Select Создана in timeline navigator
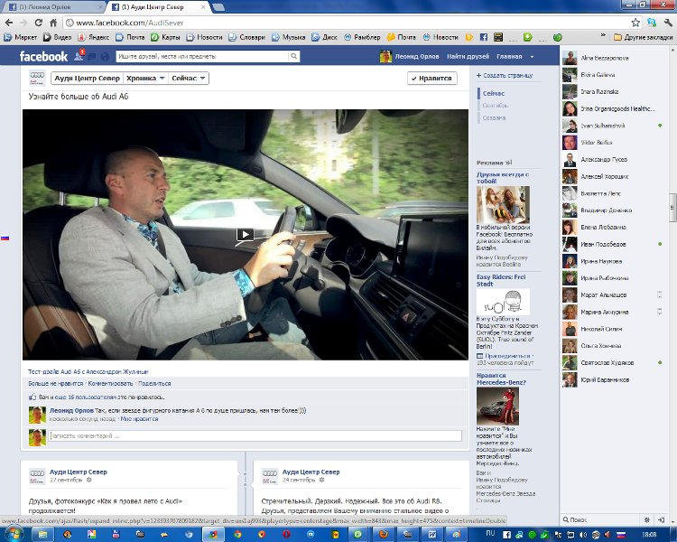677x542 pixels. 494,117
